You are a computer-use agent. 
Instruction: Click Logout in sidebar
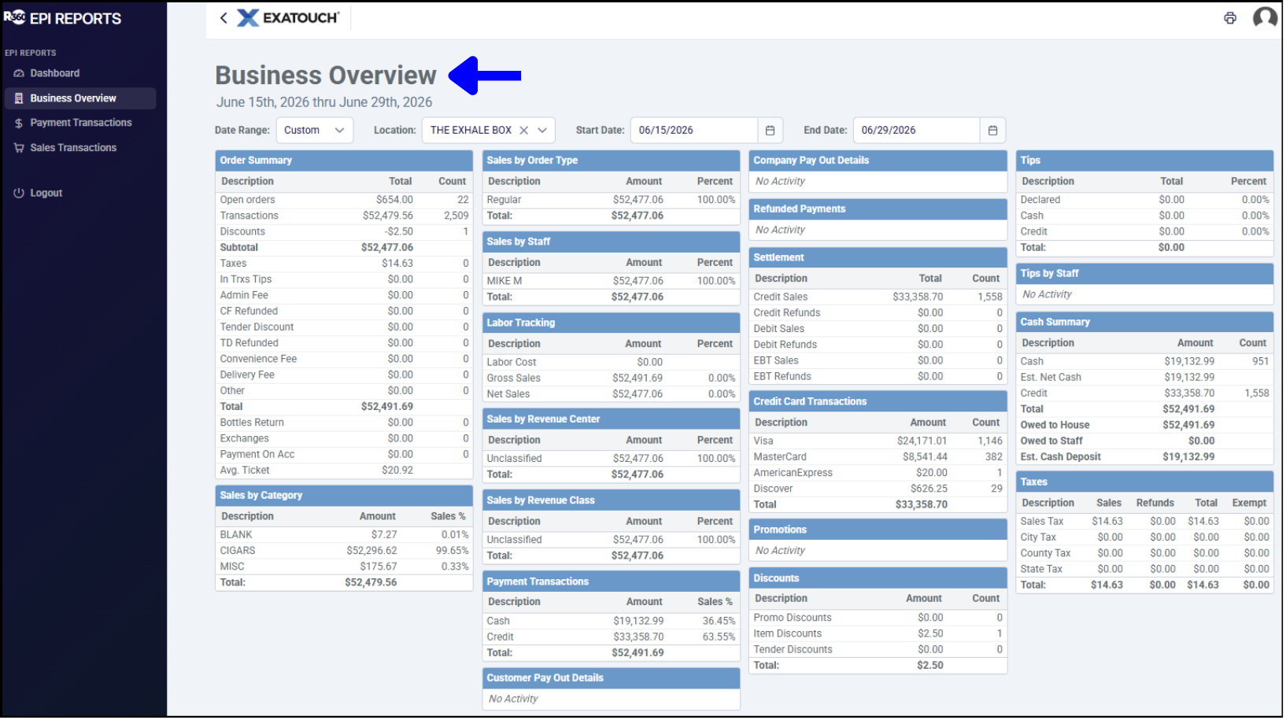point(46,193)
